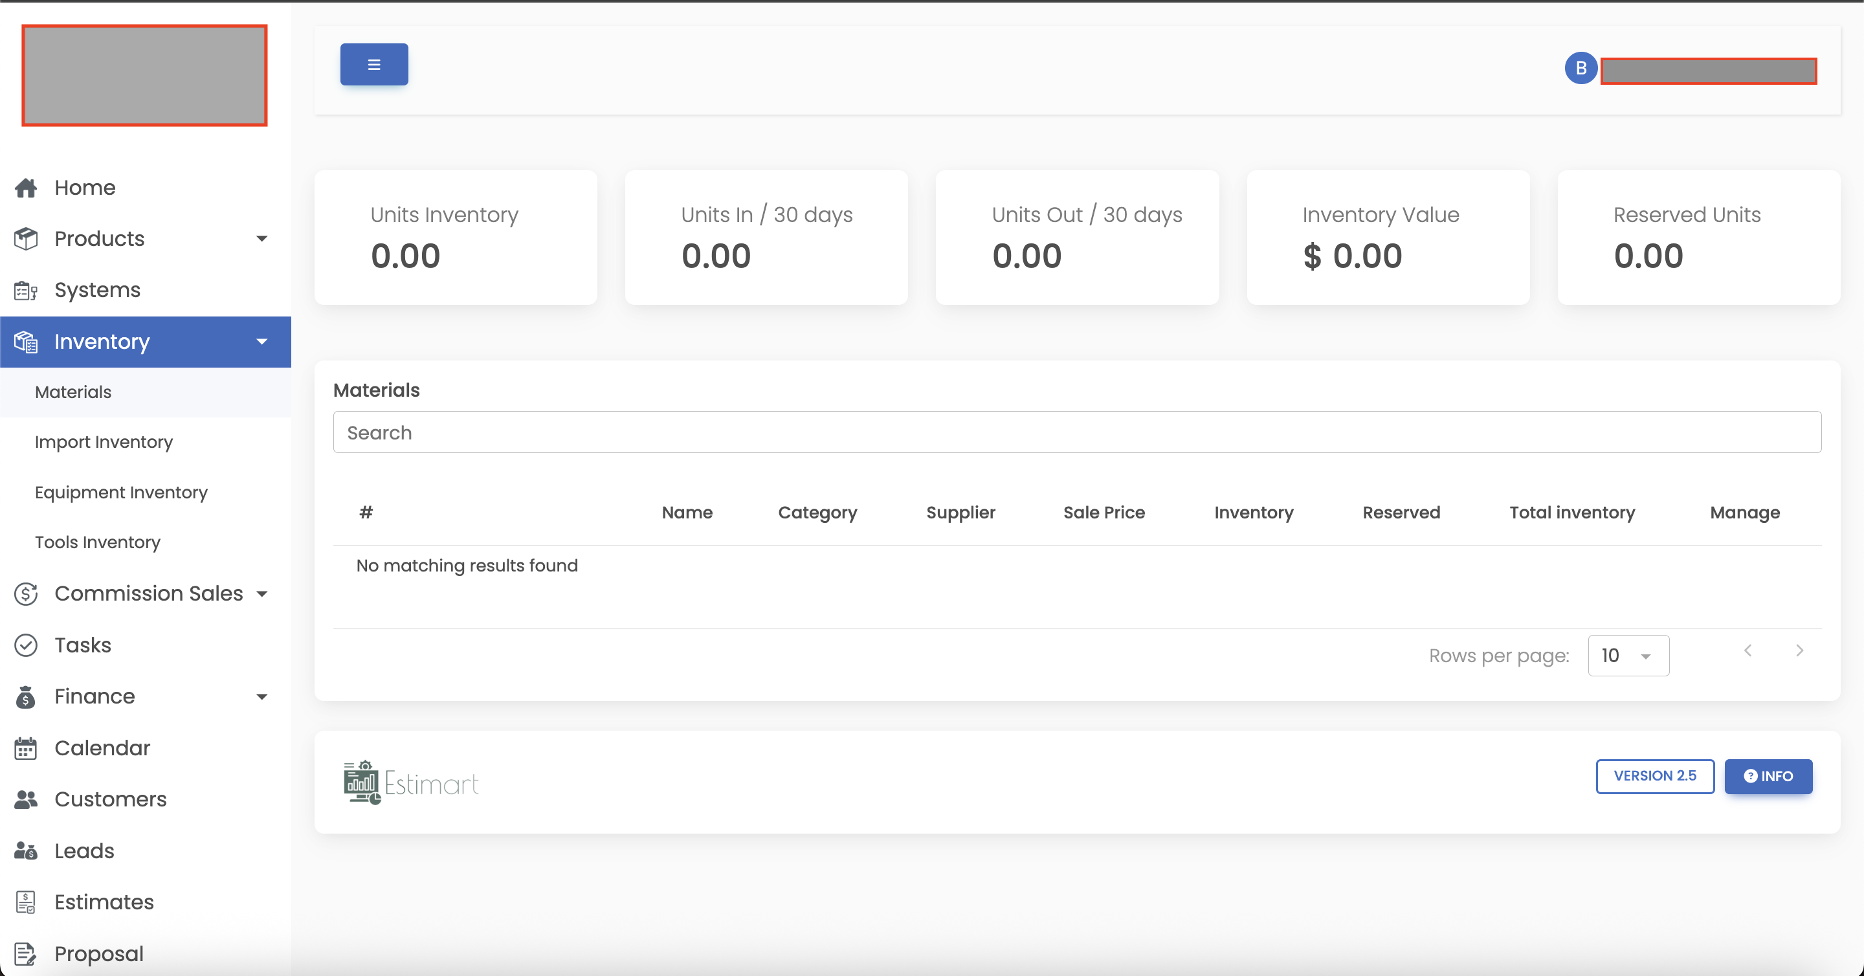
Task: Click the Leads icon
Action: tap(26, 851)
